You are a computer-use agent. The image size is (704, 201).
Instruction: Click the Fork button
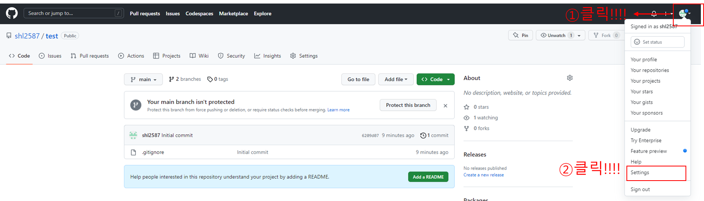point(606,35)
